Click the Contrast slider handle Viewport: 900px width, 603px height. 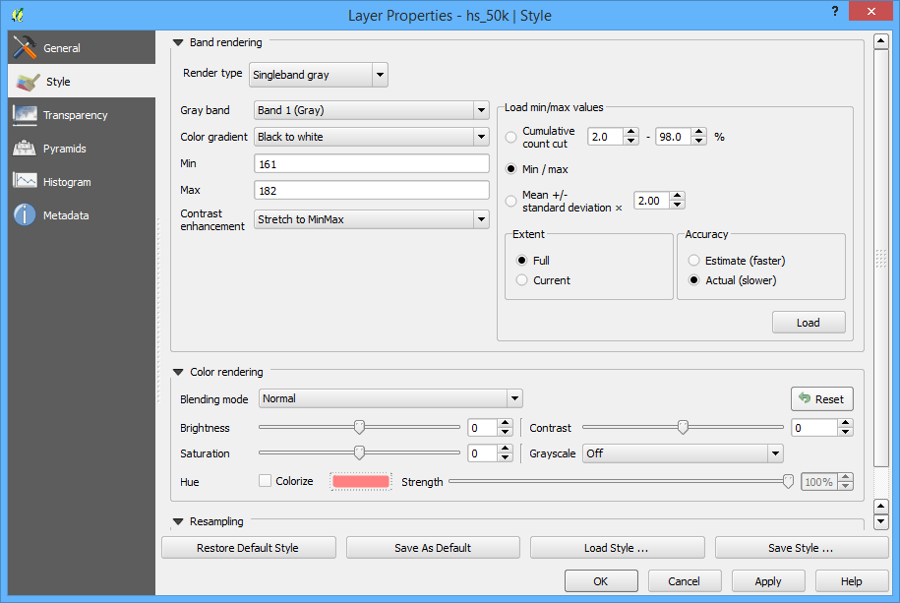683,427
